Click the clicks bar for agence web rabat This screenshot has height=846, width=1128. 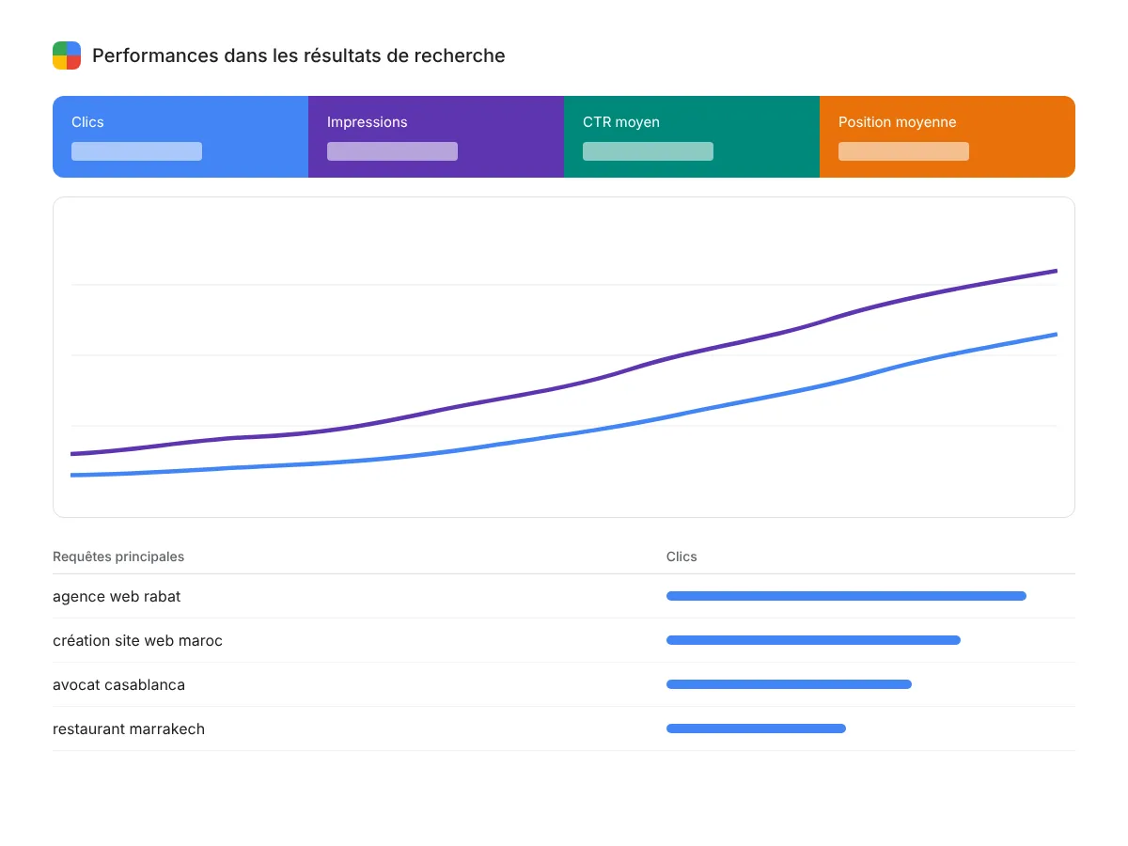pyautogui.click(x=846, y=596)
